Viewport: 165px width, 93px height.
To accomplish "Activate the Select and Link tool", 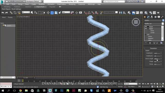I will pyautogui.click(x=11, y=13).
